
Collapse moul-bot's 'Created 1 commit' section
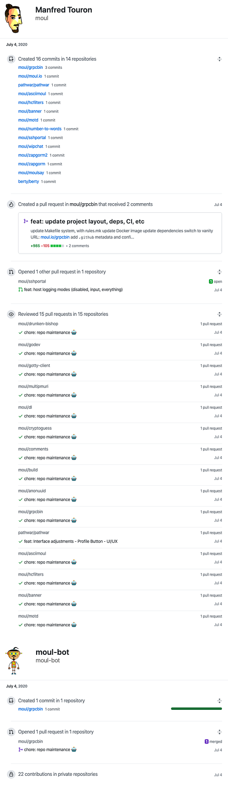(x=219, y=700)
